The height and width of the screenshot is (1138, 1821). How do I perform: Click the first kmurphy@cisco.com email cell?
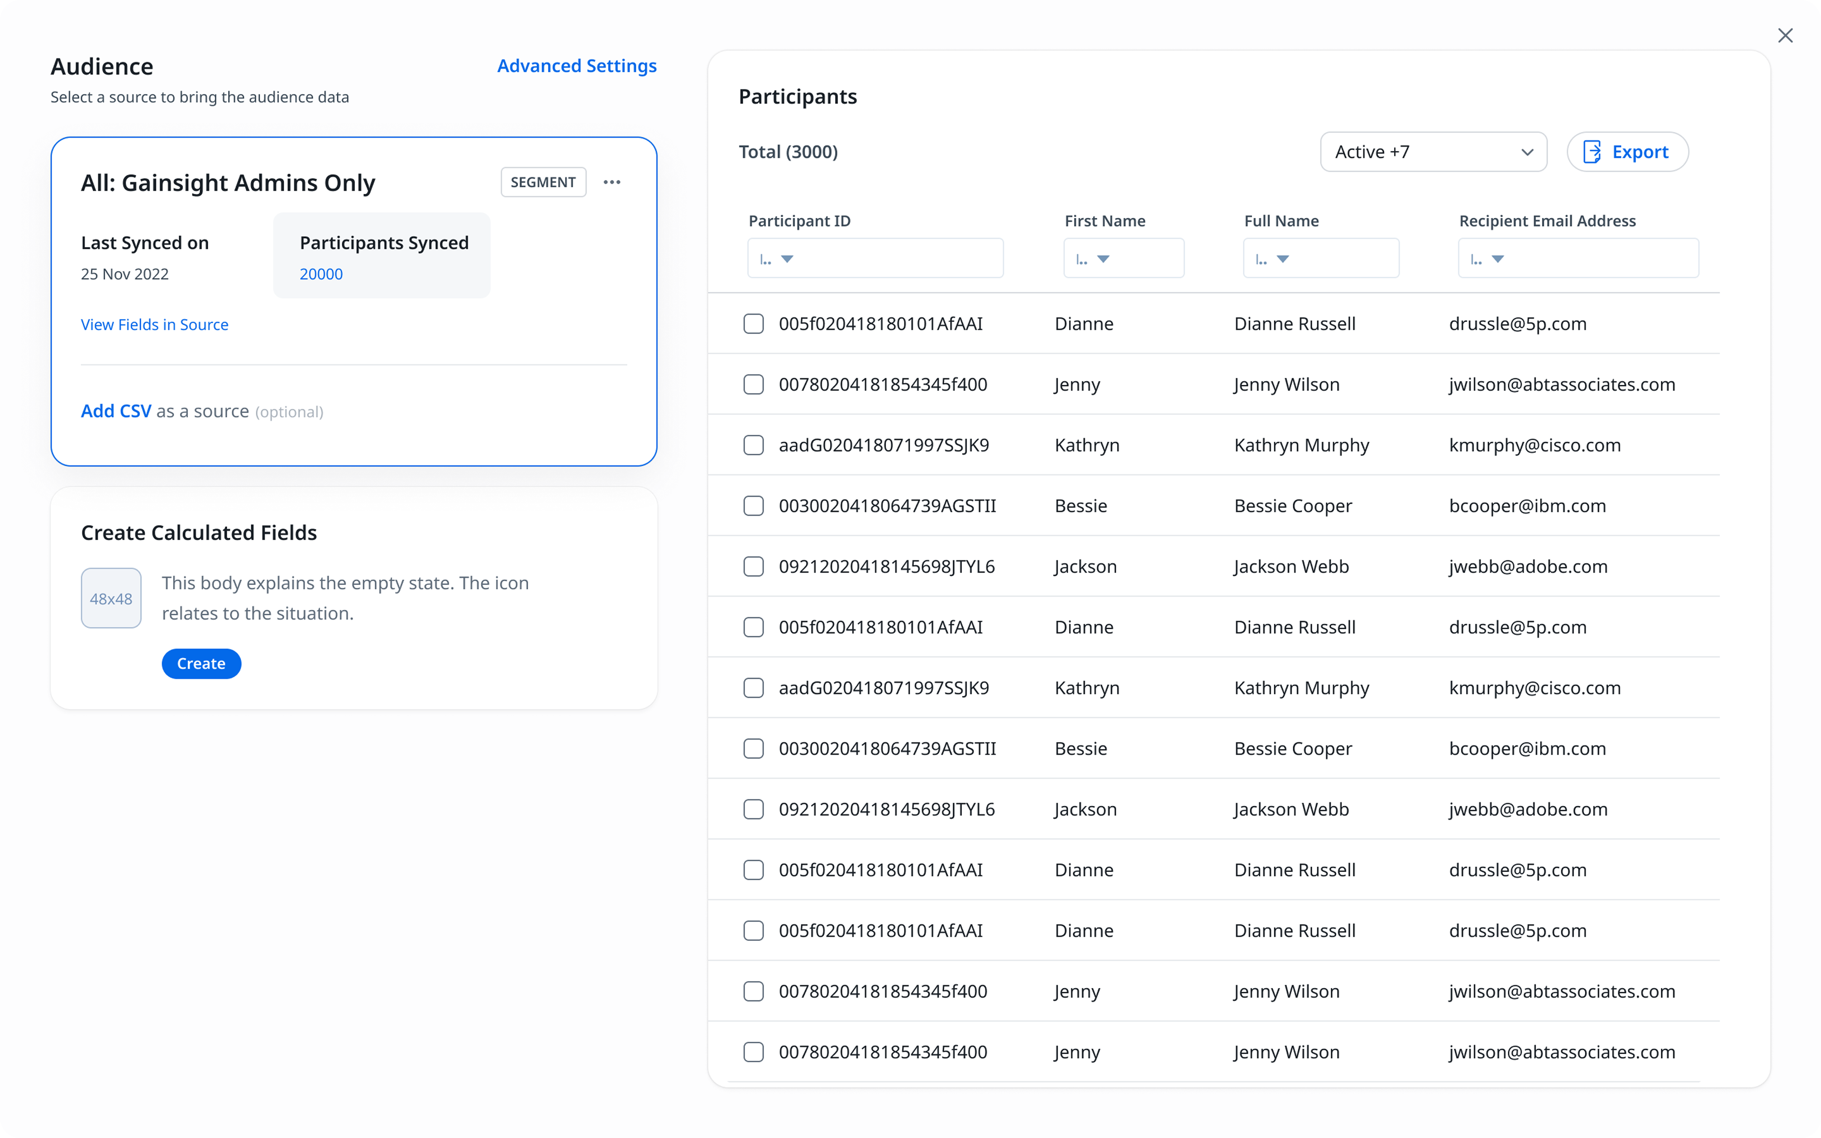[1535, 445]
